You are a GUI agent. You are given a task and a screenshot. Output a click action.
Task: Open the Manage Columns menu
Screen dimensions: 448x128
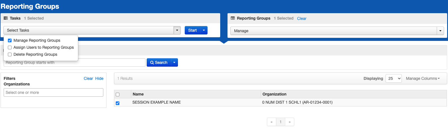[422, 78]
